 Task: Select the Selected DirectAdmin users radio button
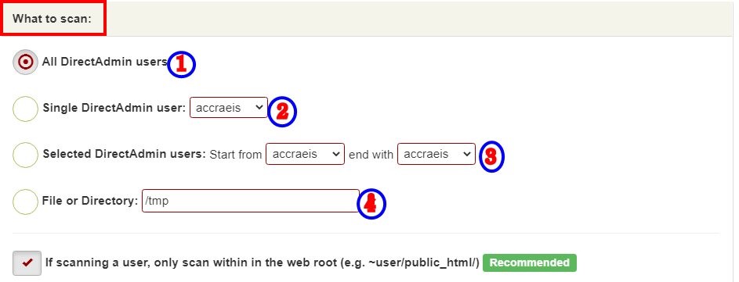pos(25,155)
